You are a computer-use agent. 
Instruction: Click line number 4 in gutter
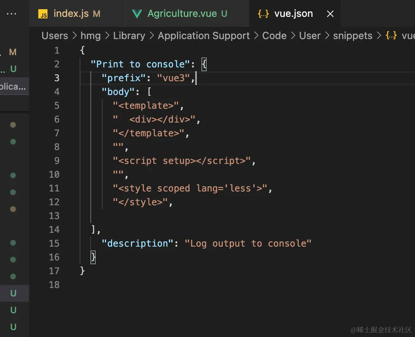click(x=57, y=92)
